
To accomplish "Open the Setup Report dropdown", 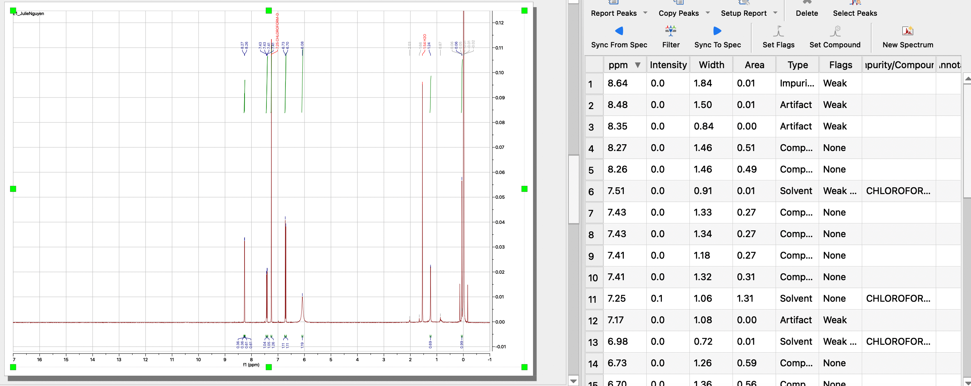I will point(776,13).
